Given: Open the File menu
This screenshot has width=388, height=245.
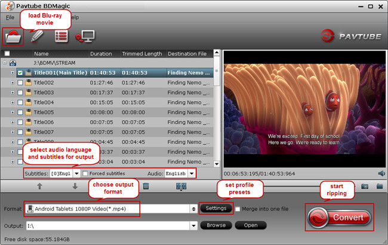Looking at the screenshot, I should (x=10, y=17).
